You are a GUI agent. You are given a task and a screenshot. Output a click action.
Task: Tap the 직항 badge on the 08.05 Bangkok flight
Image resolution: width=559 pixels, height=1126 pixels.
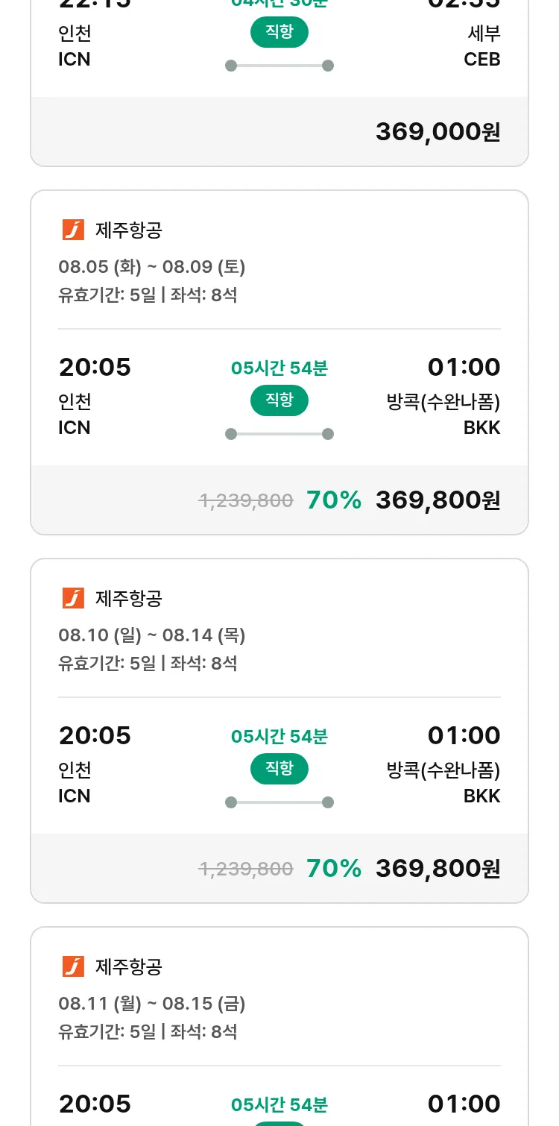tap(279, 400)
